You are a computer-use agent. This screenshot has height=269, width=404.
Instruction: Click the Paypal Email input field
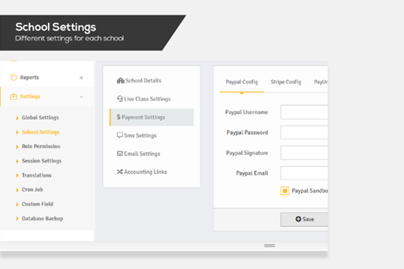(304, 173)
